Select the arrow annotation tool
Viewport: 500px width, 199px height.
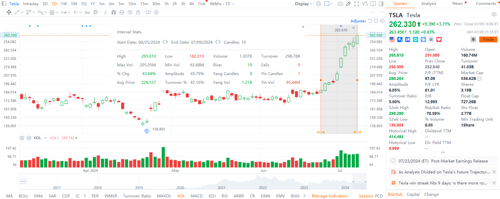75,12
